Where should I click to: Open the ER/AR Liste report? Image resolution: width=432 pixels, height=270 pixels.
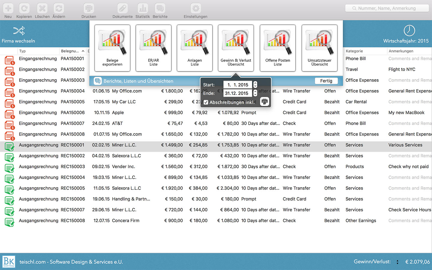[x=153, y=48]
